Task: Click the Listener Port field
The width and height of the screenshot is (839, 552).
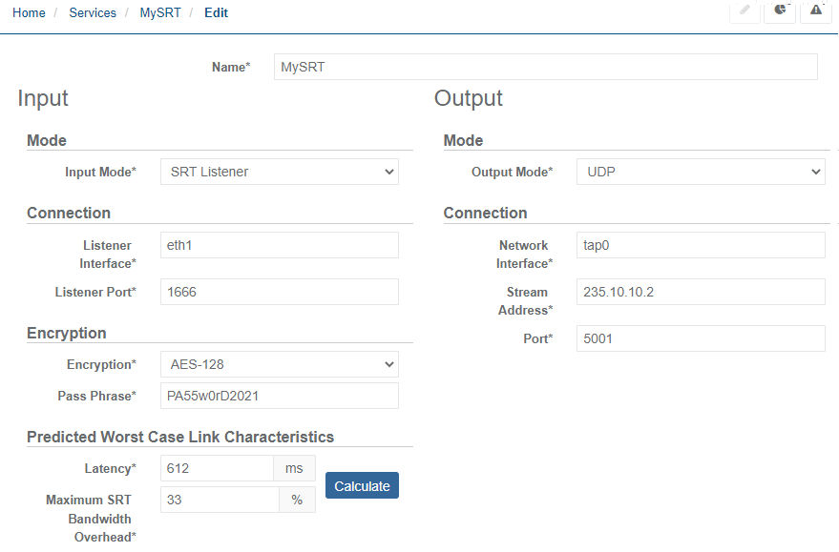Action: pos(279,292)
